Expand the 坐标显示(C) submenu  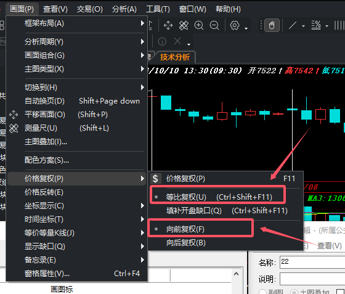(x=76, y=206)
